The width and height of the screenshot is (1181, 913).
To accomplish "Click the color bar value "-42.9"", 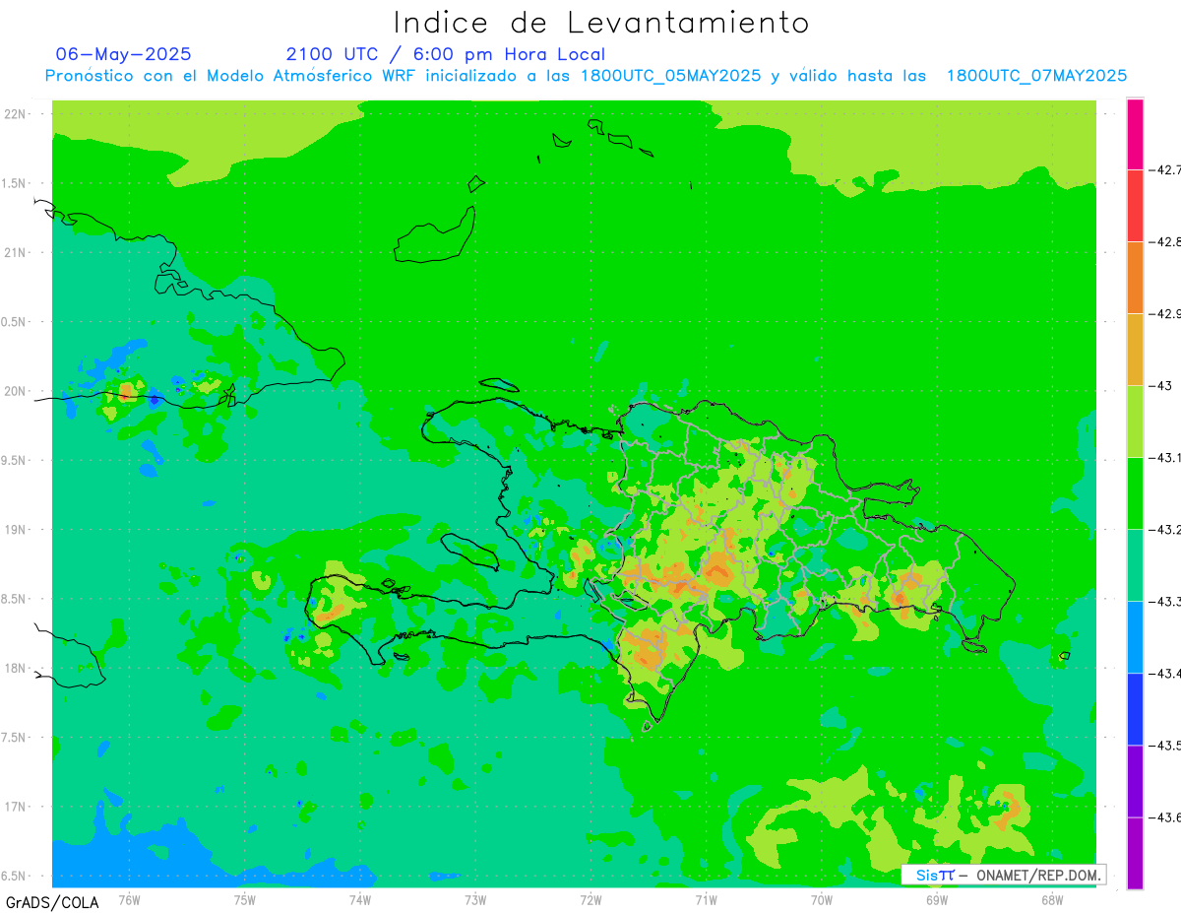I will (x=1165, y=314).
